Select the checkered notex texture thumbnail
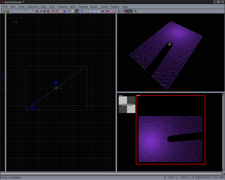Screen dimensions: 225x180 [x=127, y=105]
